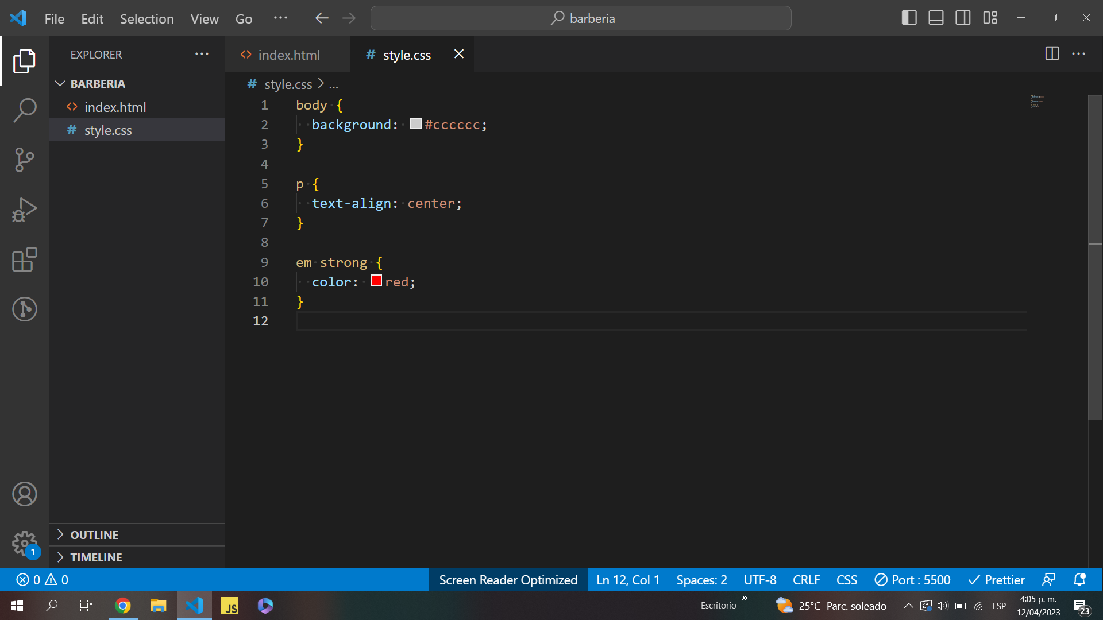Open the Edit menu
The width and height of the screenshot is (1103, 620).
tap(92, 18)
